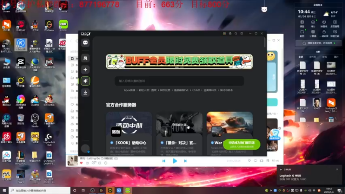Toggle the loop mode in music player
Image resolution: width=345 pixels, height=194 pixels.
coord(255,160)
